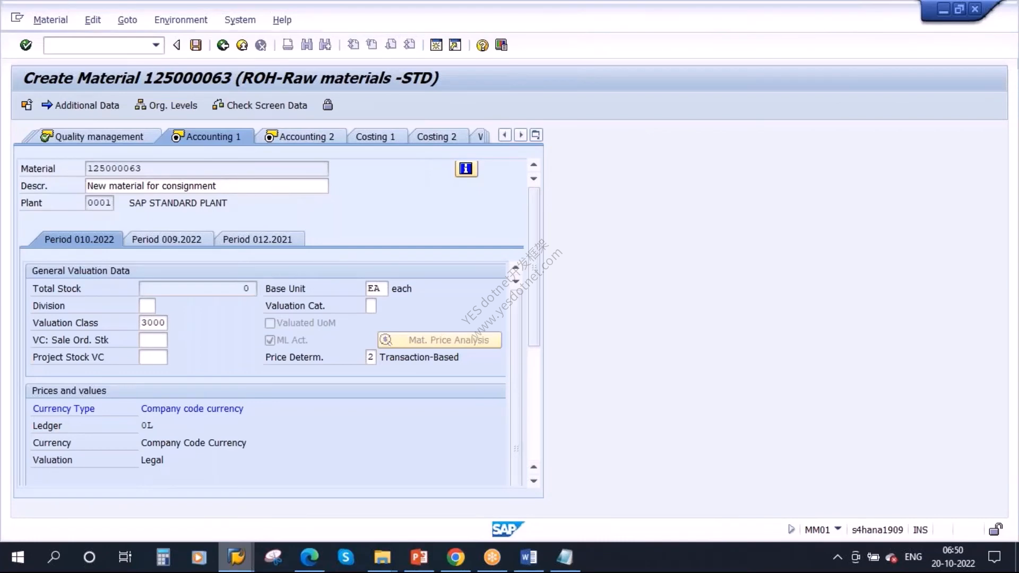Viewport: 1019px width, 573px height.
Task: Open the Material menu
Action: [50, 20]
